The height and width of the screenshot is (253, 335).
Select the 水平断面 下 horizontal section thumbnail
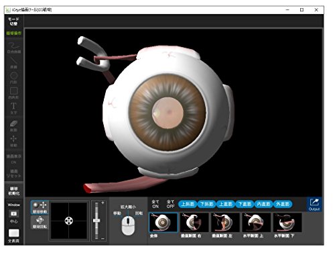point(287,222)
